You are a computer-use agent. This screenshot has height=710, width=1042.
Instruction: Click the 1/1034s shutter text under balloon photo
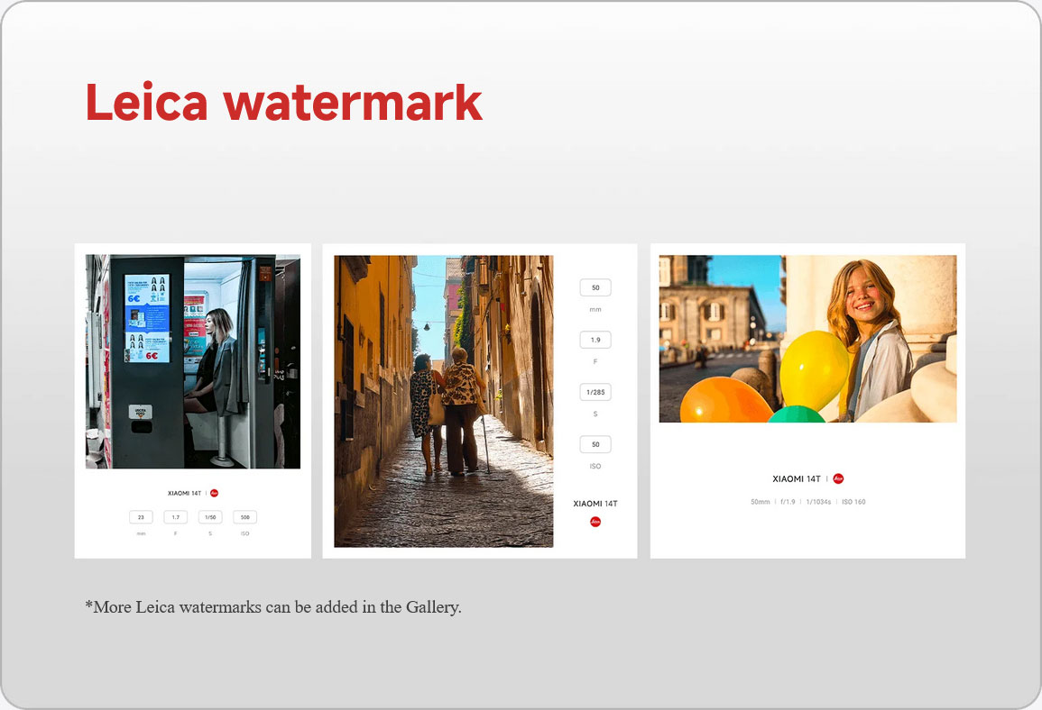817,502
